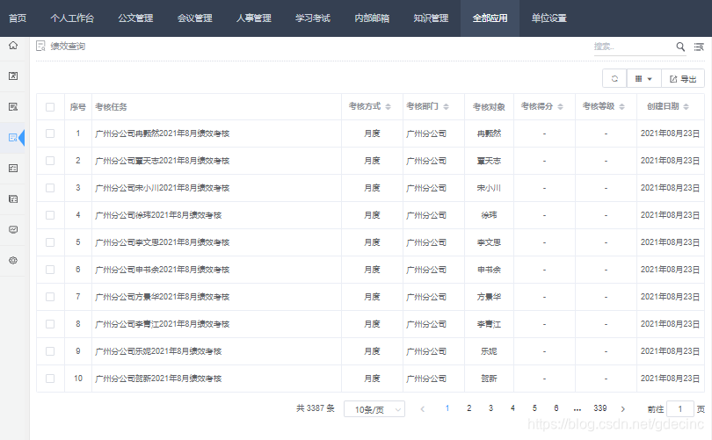Go to the next page arrow
712x440 pixels.
tap(623, 409)
